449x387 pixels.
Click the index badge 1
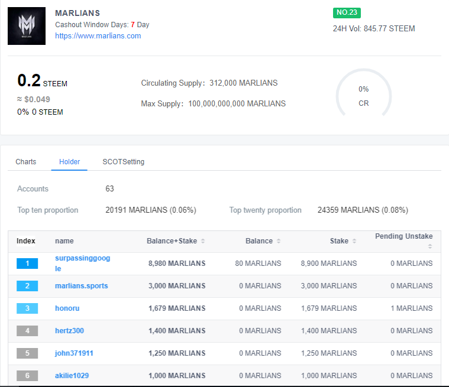tap(27, 263)
